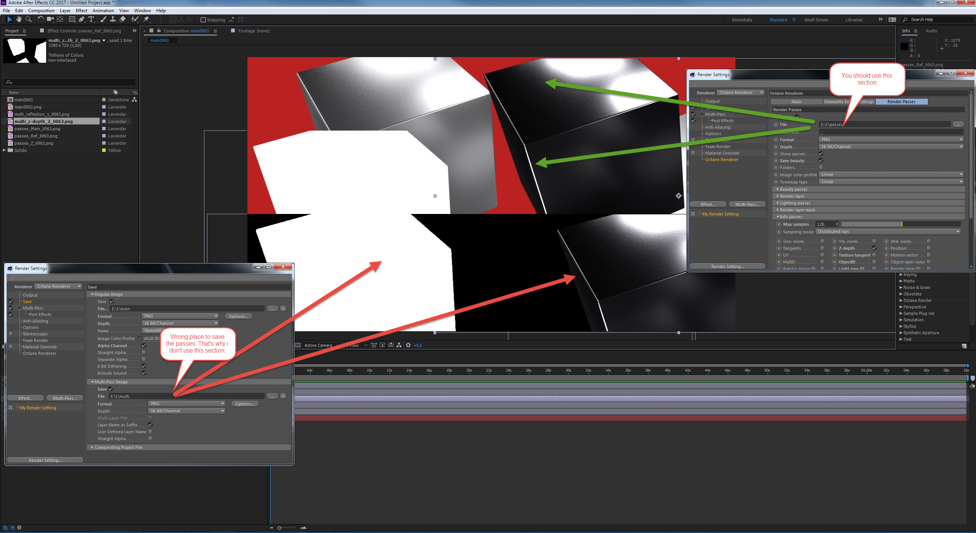
Task: Select passes_Z_0063.png in Project panel
Action: [34, 143]
